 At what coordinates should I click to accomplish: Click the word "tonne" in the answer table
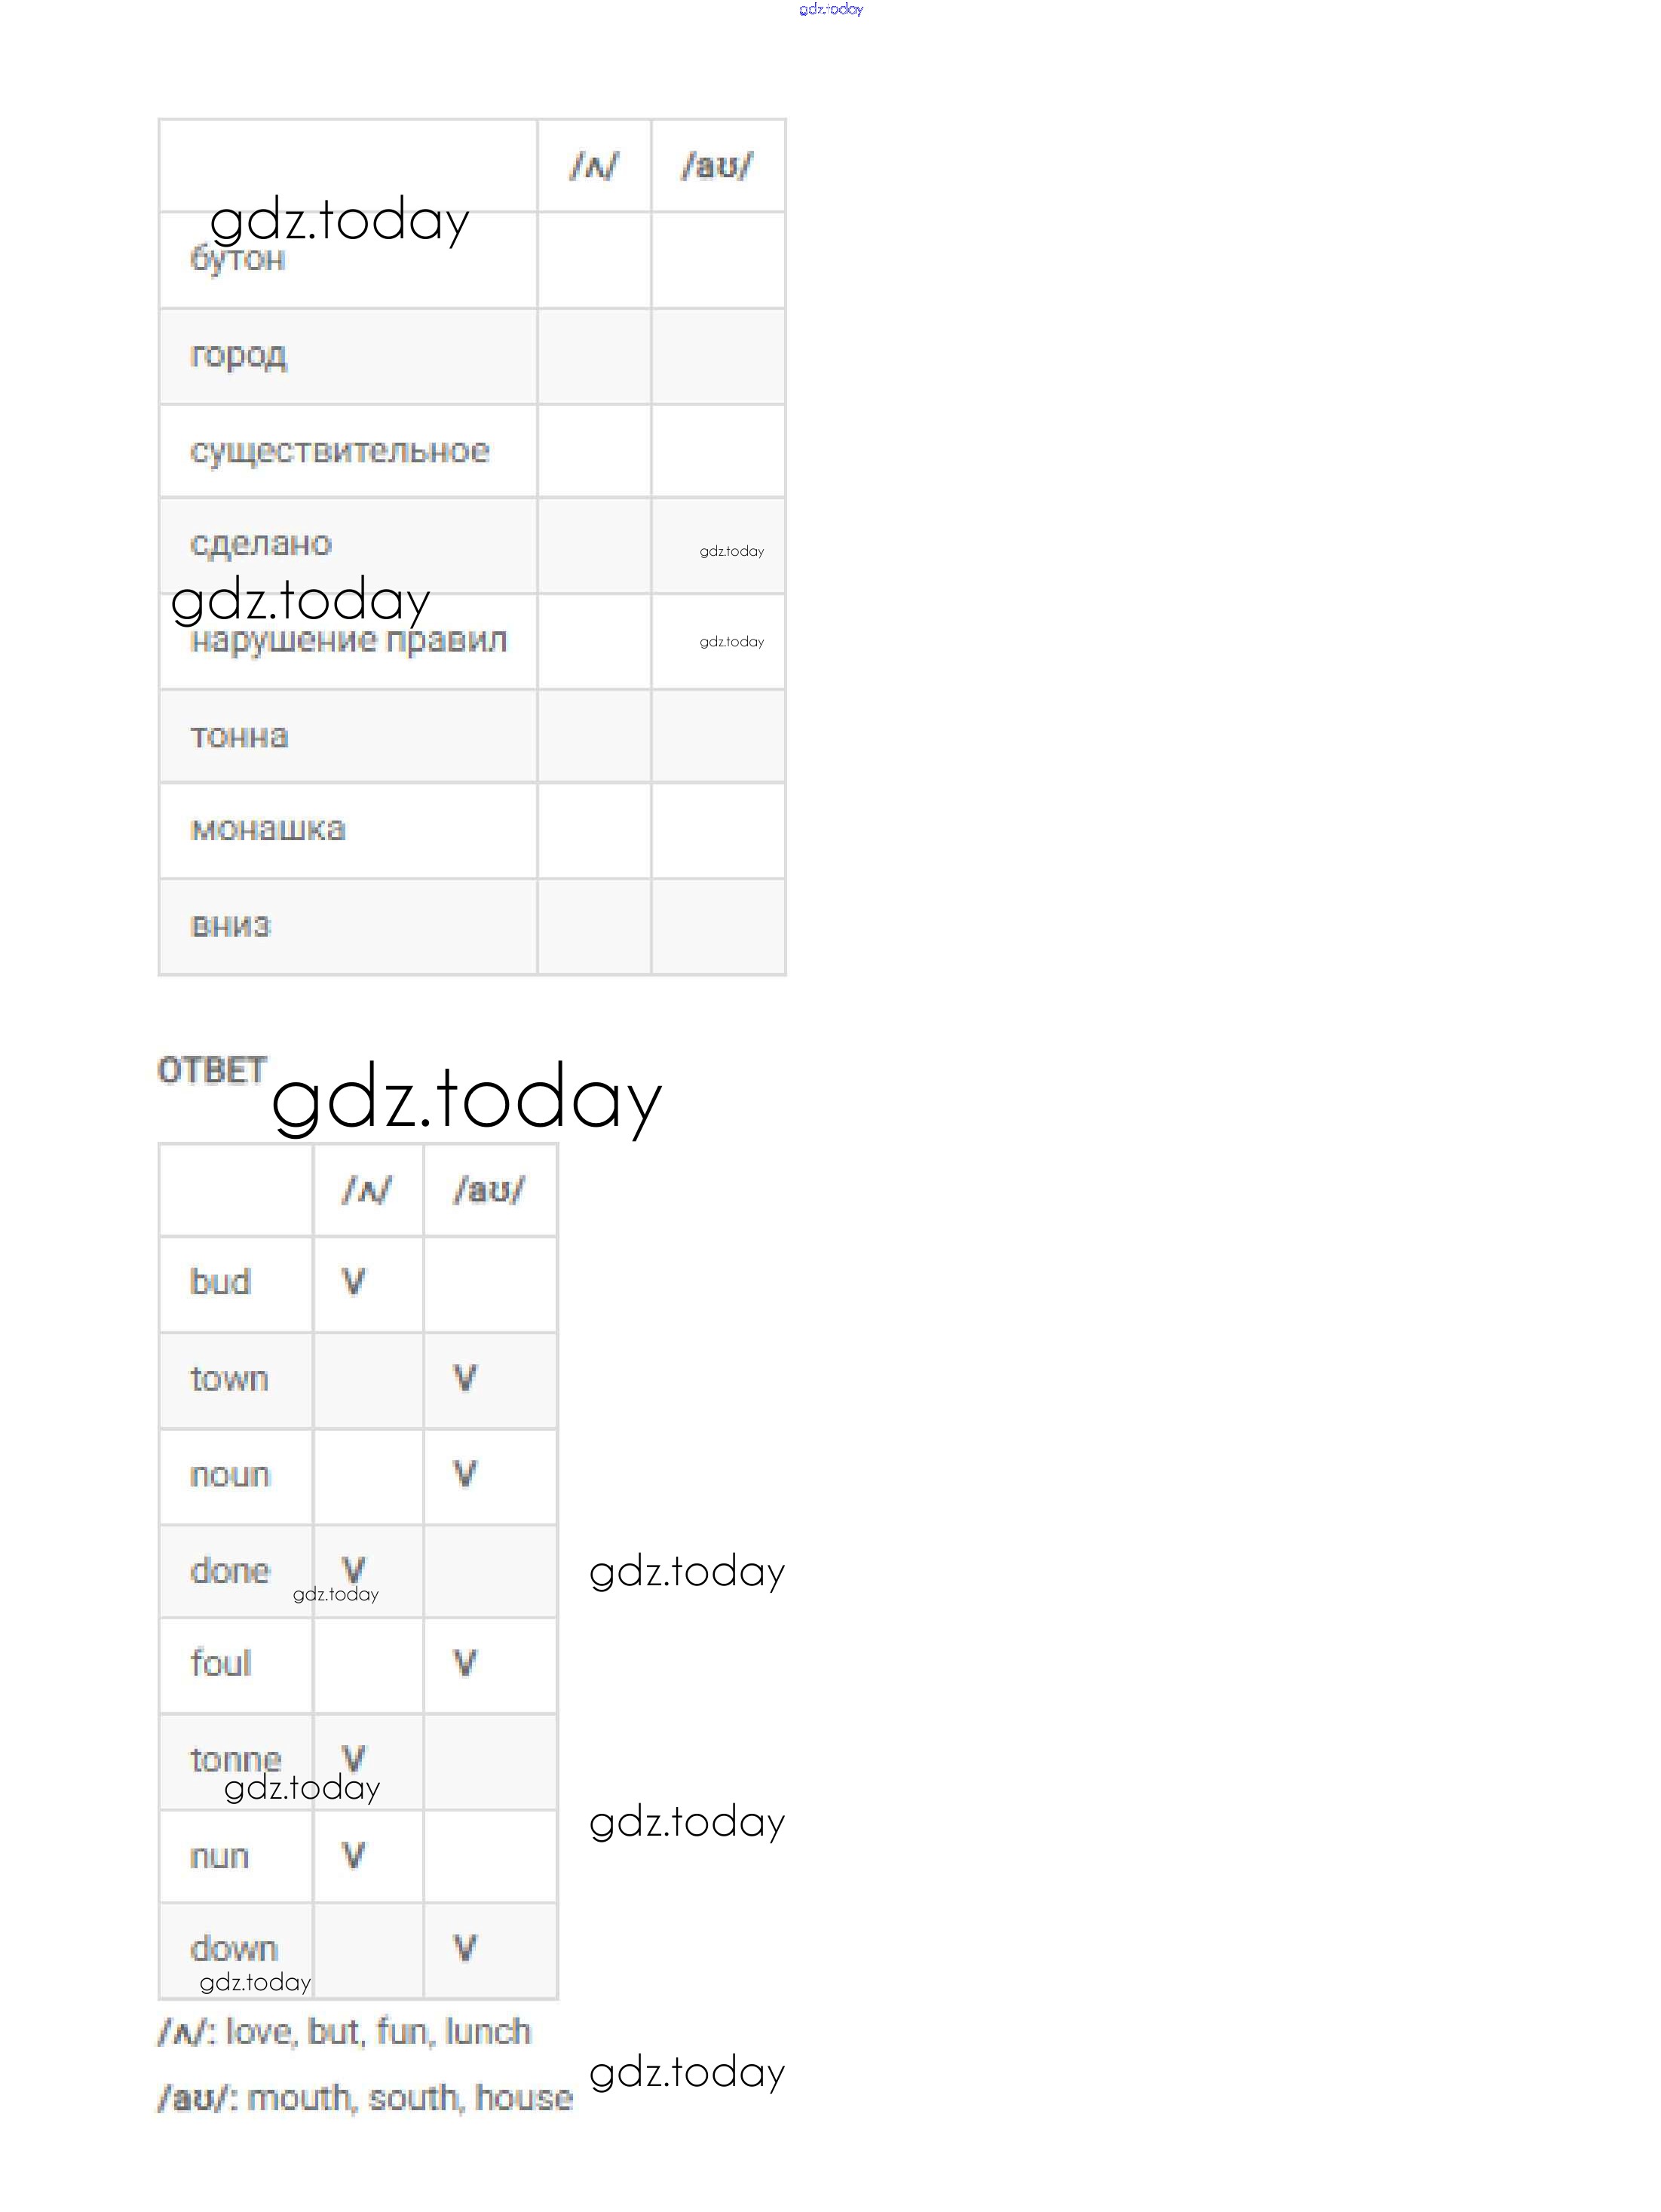click(236, 1759)
